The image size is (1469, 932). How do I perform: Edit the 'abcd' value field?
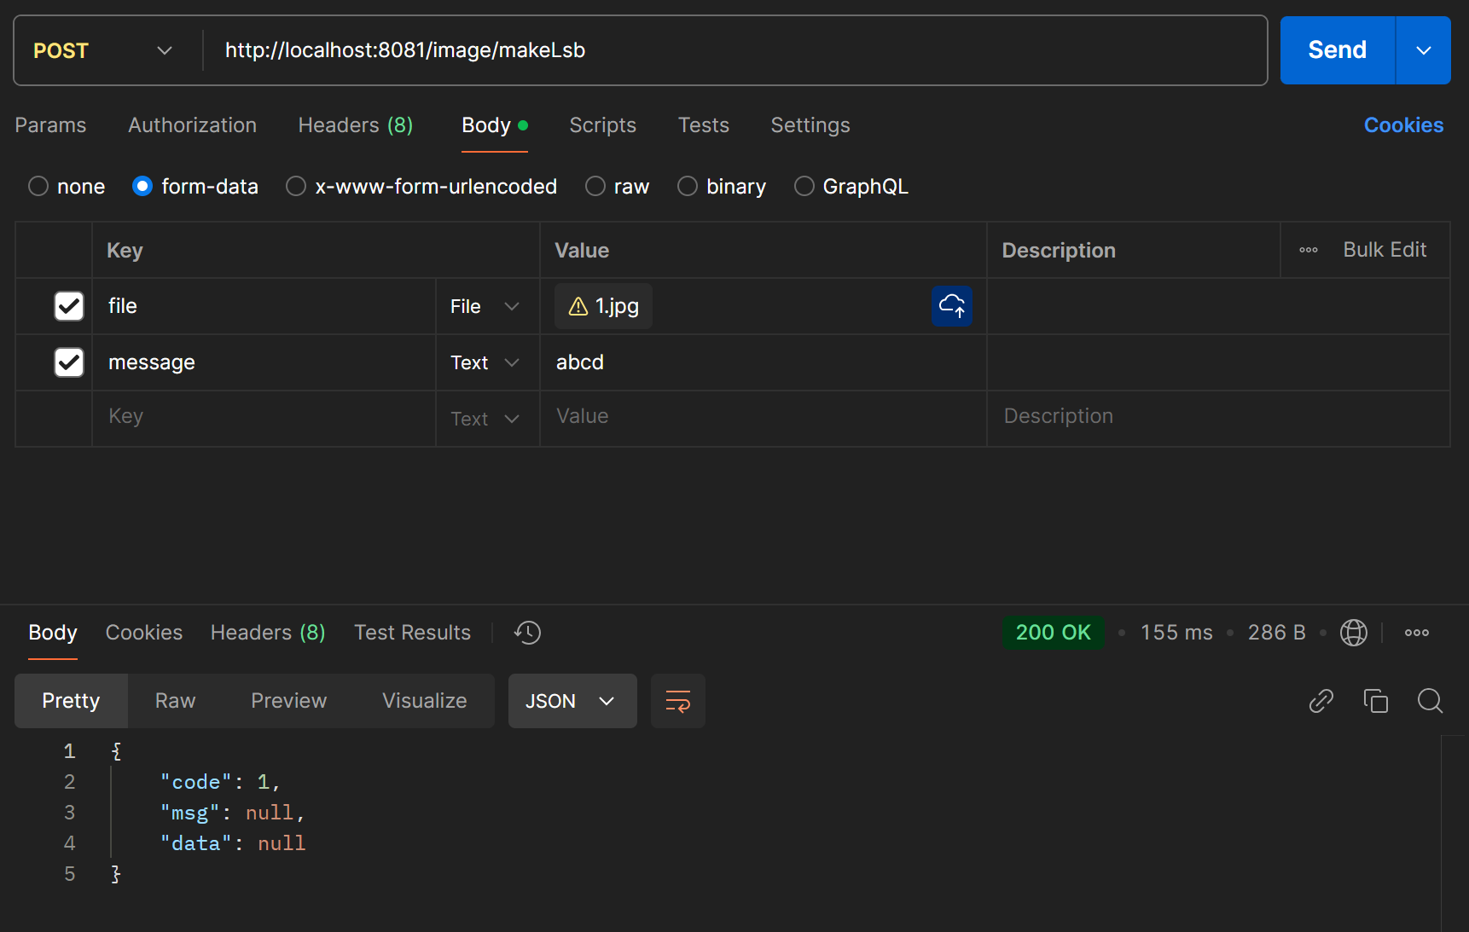pos(763,362)
